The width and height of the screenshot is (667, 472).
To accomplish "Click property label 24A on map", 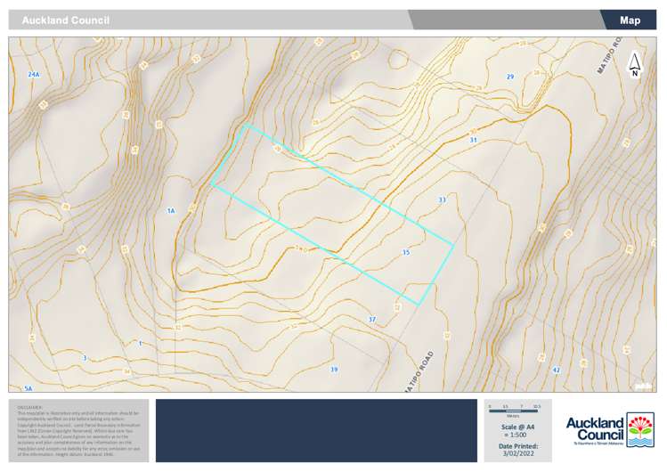I will [34, 74].
